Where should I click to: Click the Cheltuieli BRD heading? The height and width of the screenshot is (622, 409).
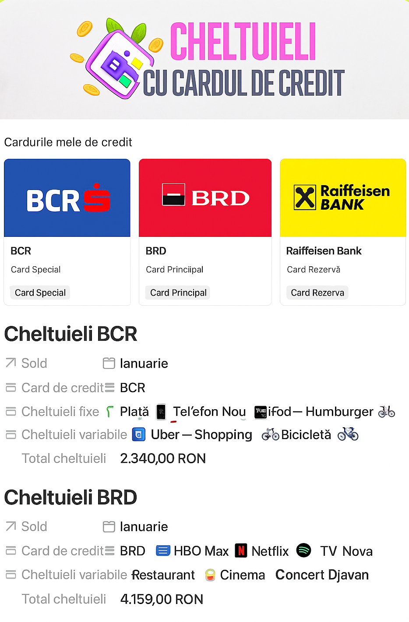[x=71, y=497]
